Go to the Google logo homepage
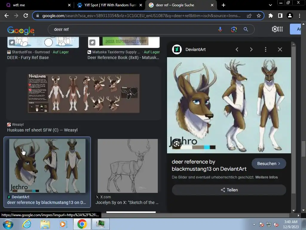This screenshot has width=306, height=230. pyautogui.click(x=21, y=30)
